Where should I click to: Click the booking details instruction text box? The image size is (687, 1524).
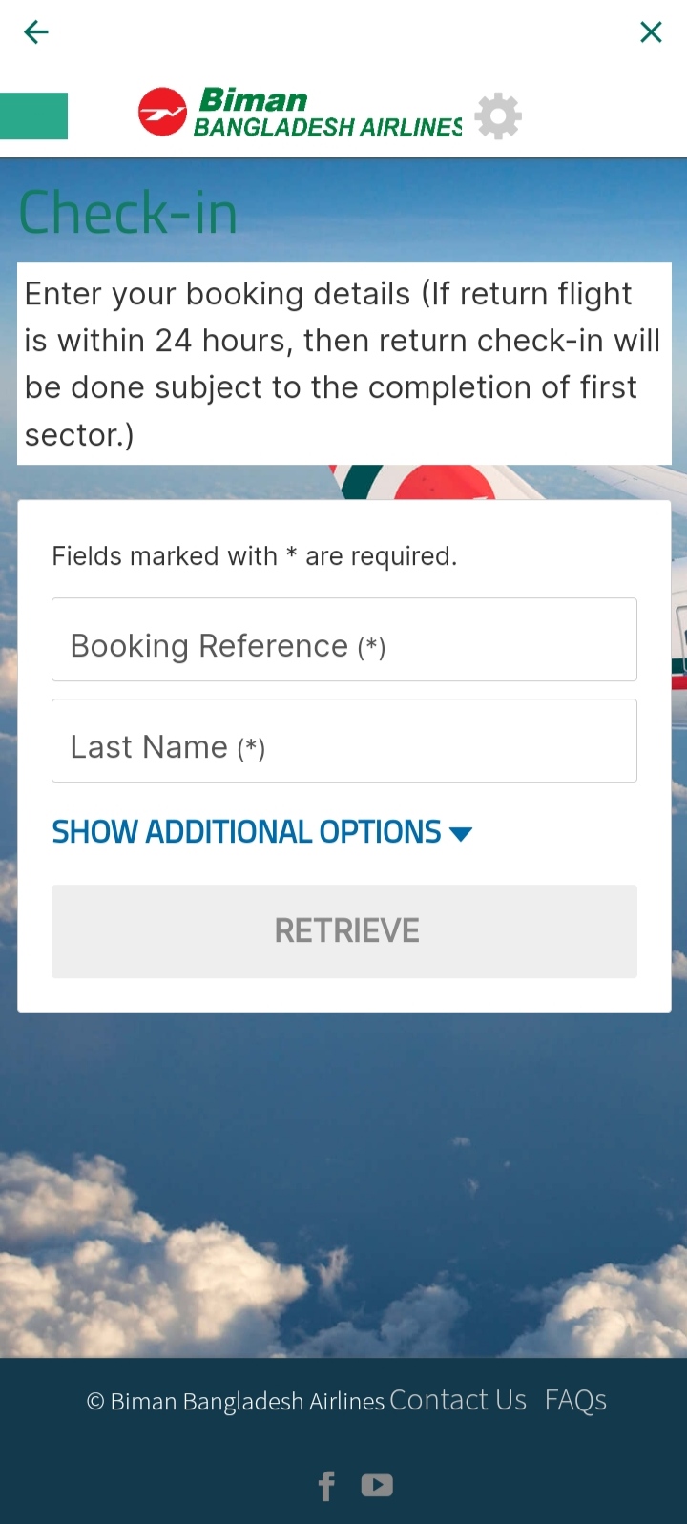click(x=344, y=364)
